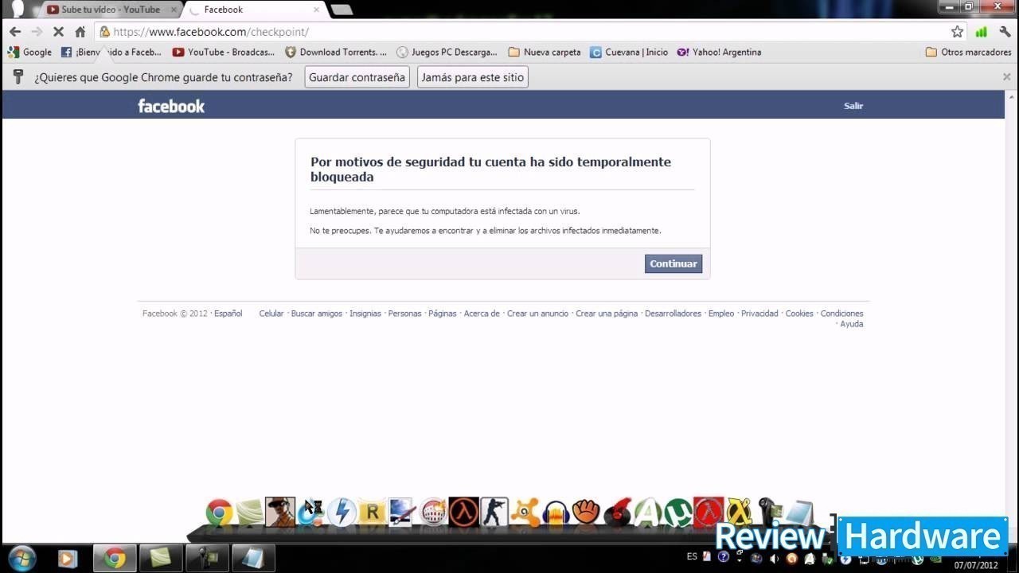Image resolution: width=1019 pixels, height=573 pixels.
Task: Open the Chrome home page icon
Action: point(80,32)
